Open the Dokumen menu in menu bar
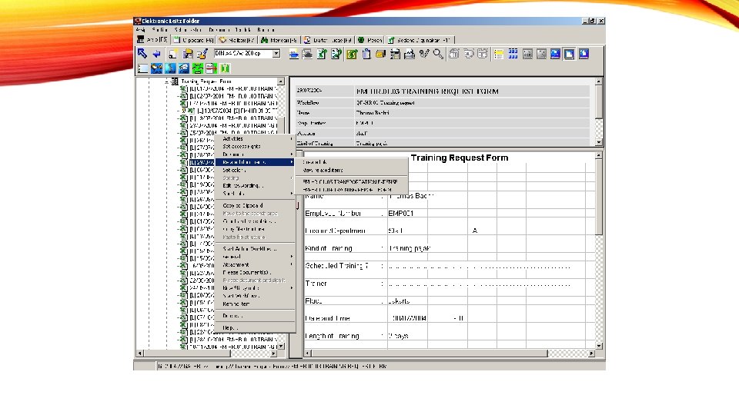Image resolution: width=739 pixels, height=415 pixels. (x=219, y=30)
